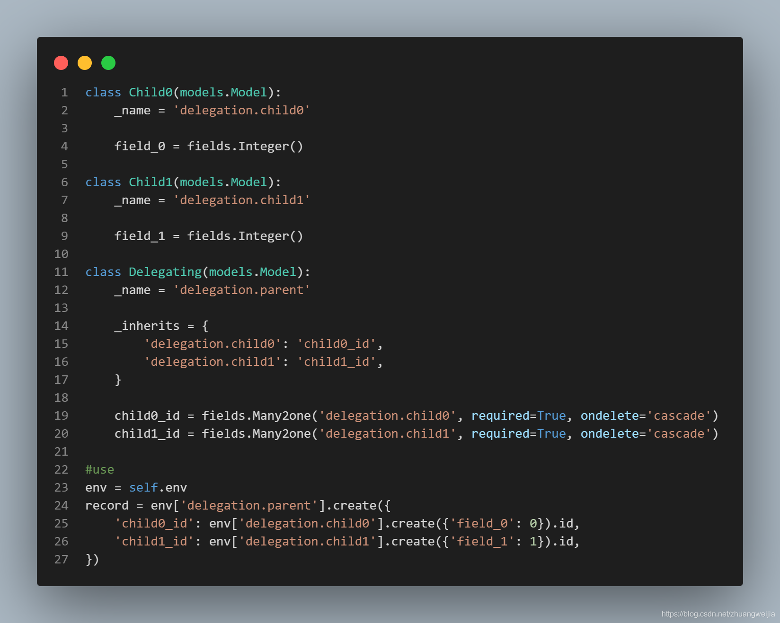Image resolution: width=780 pixels, height=623 pixels.
Task: Click the 'field_0' key on line 25
Action: pos(482,523)
